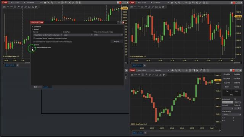Click Rev button in Chart Trader

point(227,87)
